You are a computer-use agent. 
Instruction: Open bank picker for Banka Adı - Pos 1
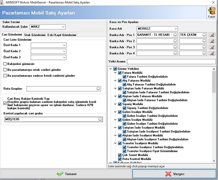(175, 35)
